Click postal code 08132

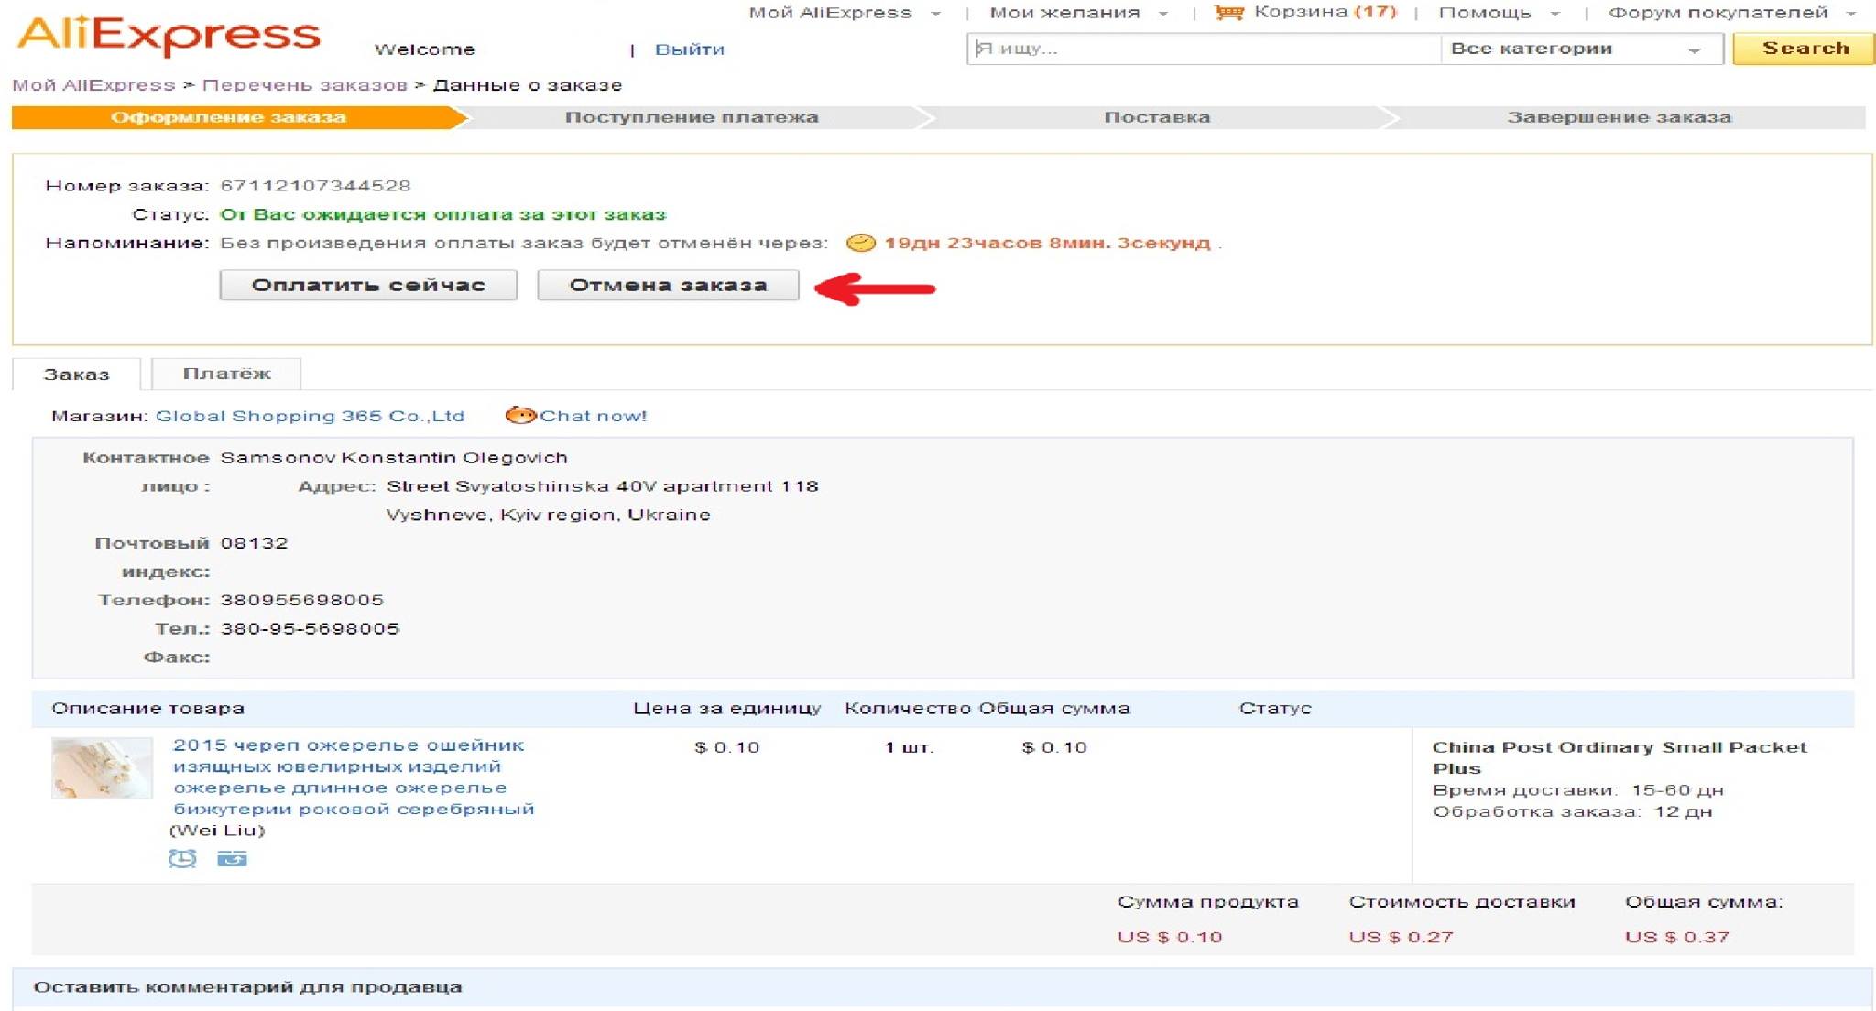[254, 543]
